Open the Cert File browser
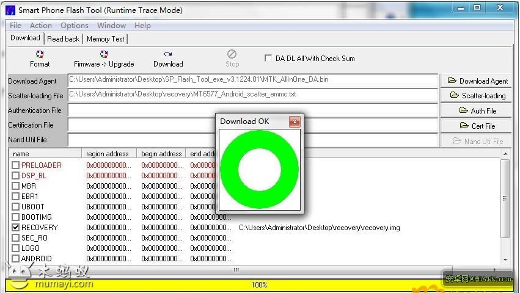Screen dimensions: 520x293 (477, 126)
